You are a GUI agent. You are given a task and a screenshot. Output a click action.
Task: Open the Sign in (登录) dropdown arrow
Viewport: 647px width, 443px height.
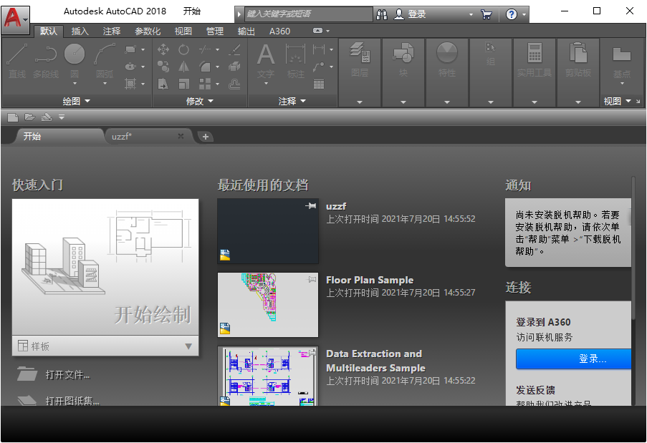(471, 14)
